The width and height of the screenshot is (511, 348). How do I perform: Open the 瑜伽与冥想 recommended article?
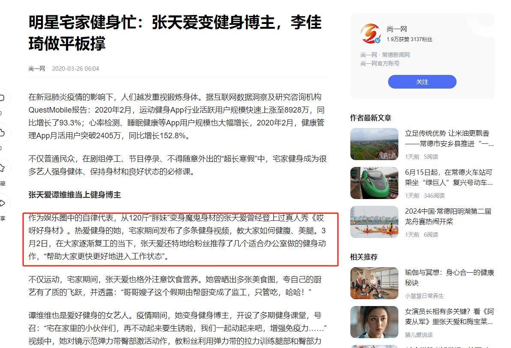point(449,278)
